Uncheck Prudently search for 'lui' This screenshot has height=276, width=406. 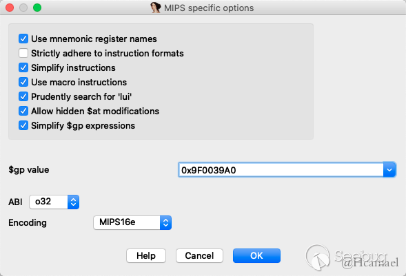(x=23, y=96)
